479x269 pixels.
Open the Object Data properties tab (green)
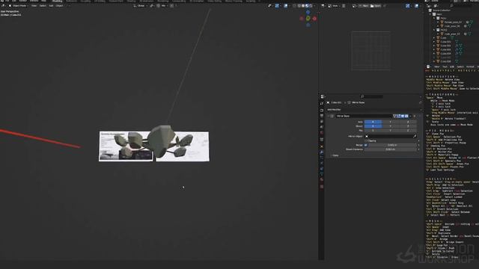(x=322, y=174)
